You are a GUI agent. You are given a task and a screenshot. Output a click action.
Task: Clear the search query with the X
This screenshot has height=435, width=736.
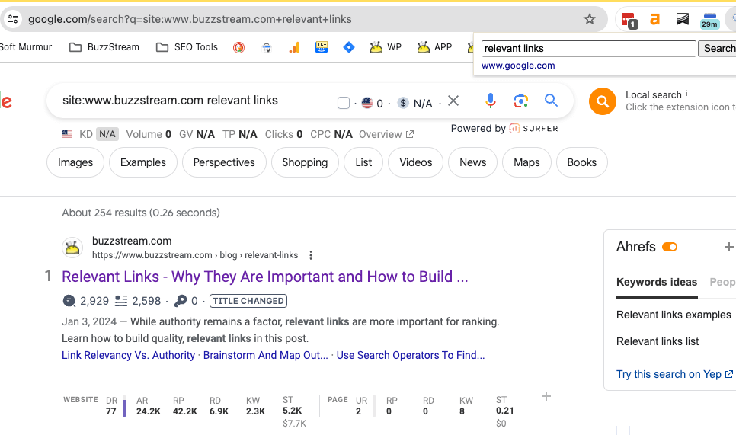(453, 101)
